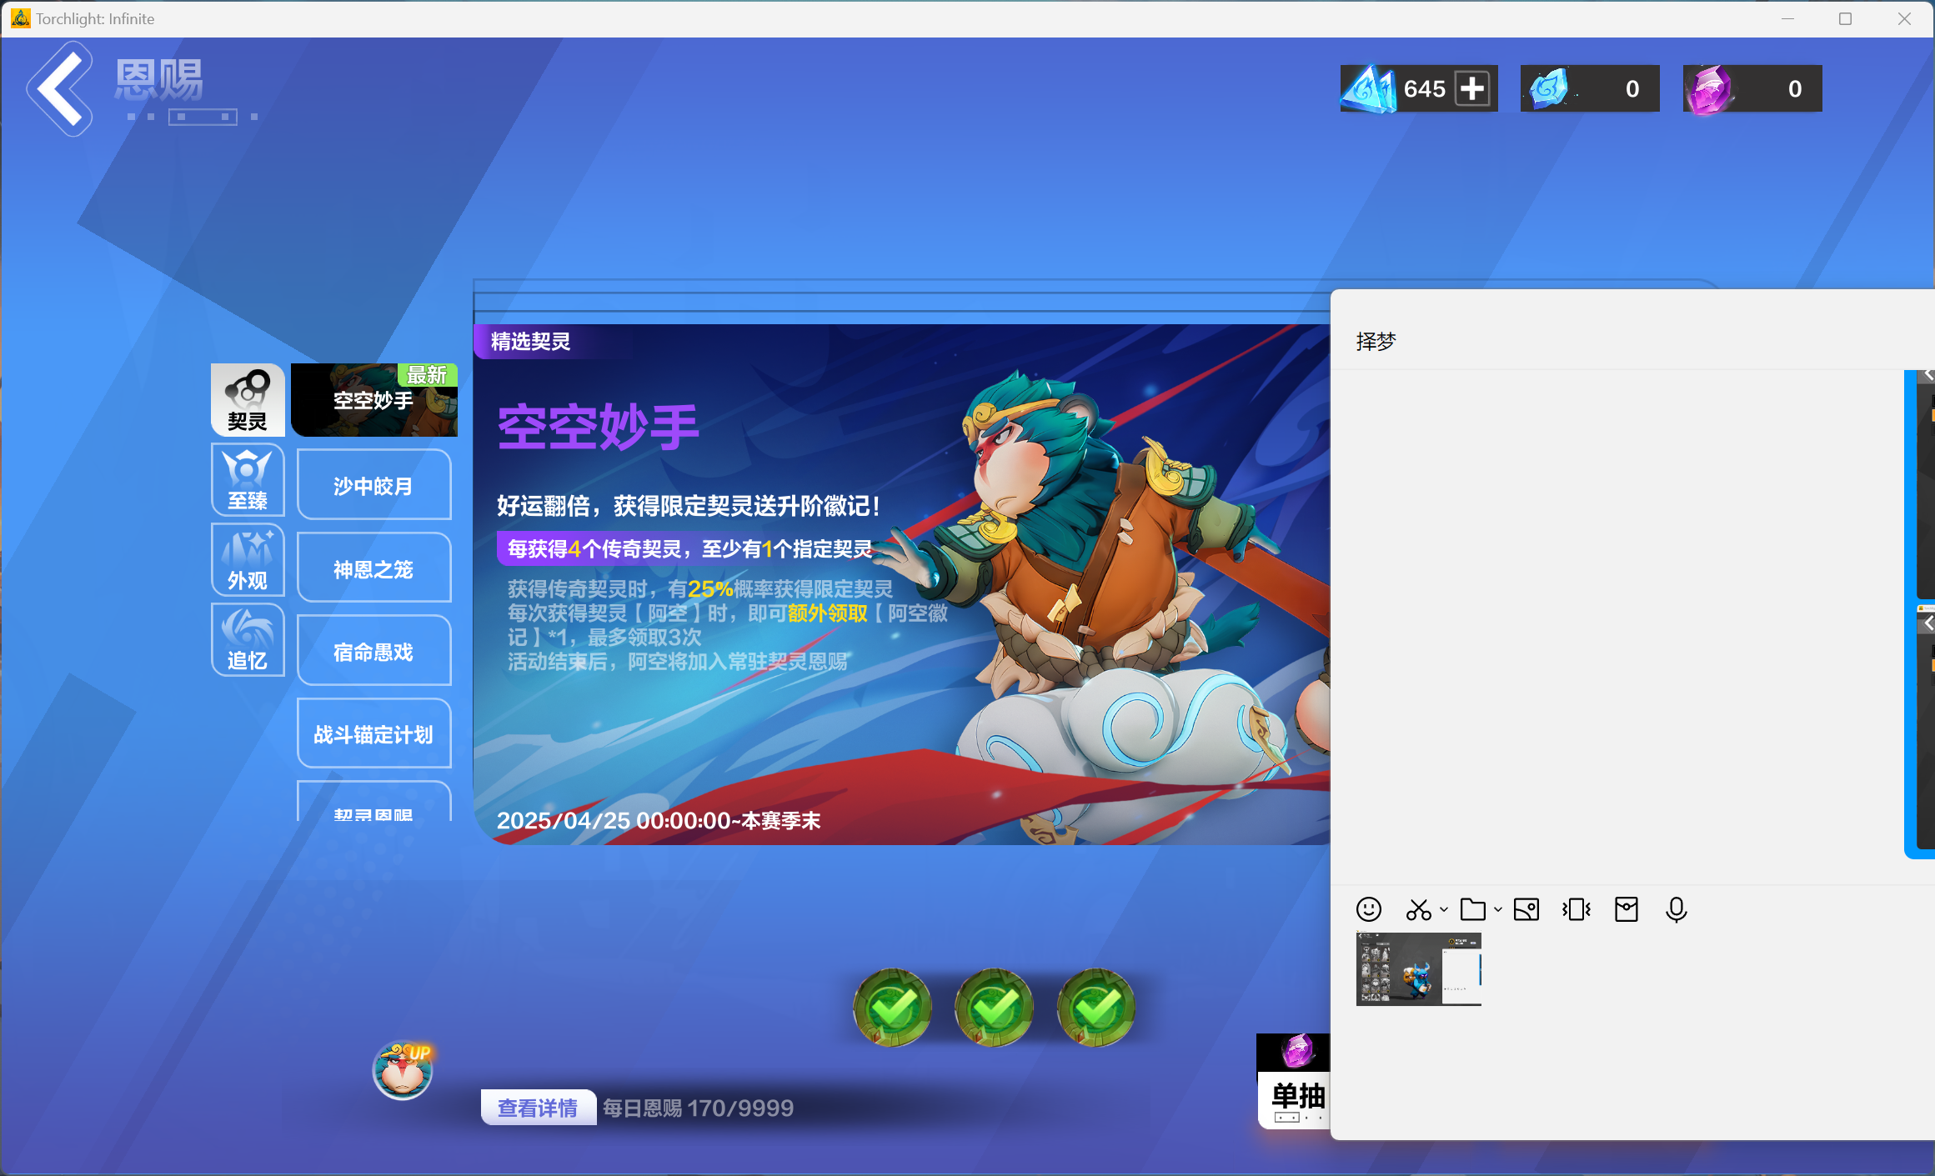
Task: Click the blue crystal currency icon
Action: 1367,88
